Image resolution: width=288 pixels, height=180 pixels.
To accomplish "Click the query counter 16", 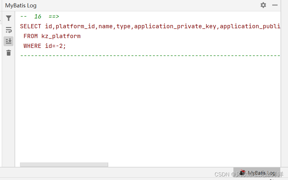I will (x=37, y=16).
